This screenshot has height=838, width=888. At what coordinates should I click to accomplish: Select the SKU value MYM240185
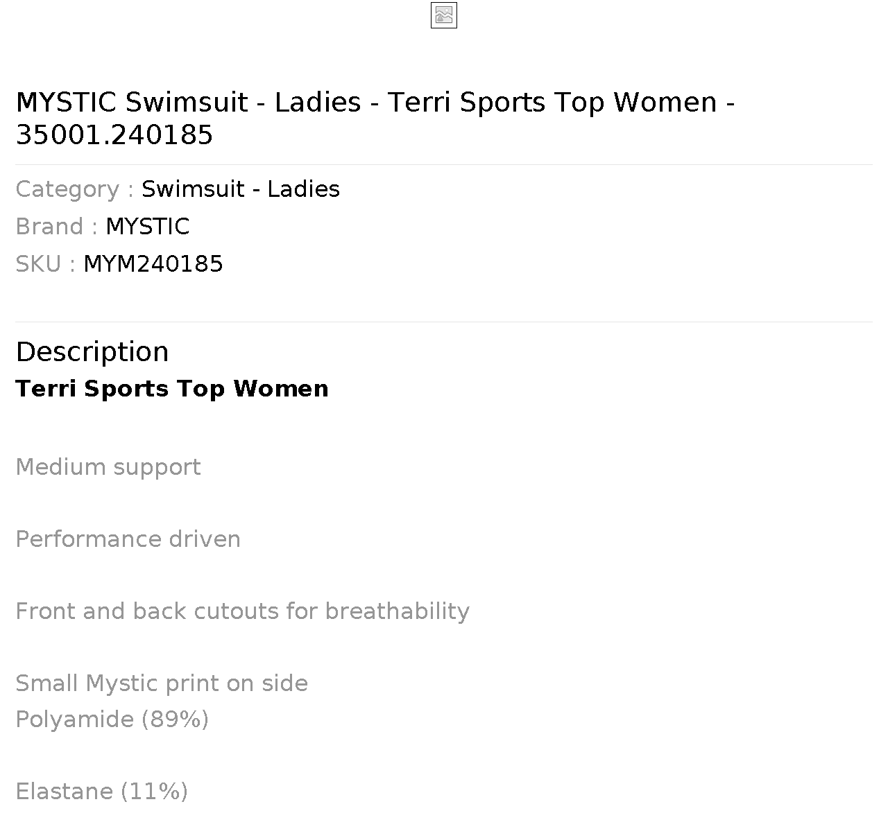click(x=153, y=264)
